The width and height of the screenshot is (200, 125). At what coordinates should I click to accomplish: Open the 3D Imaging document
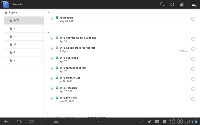pos(122,19)
